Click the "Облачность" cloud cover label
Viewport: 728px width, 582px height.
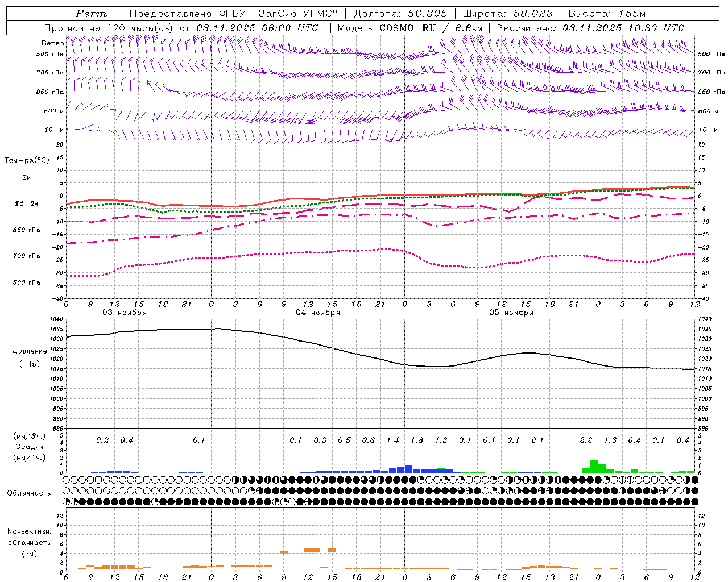pyautogui.click(x=29, y=493)
